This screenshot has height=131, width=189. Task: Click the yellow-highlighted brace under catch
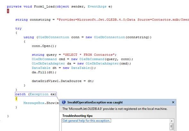tap(16, 99)
